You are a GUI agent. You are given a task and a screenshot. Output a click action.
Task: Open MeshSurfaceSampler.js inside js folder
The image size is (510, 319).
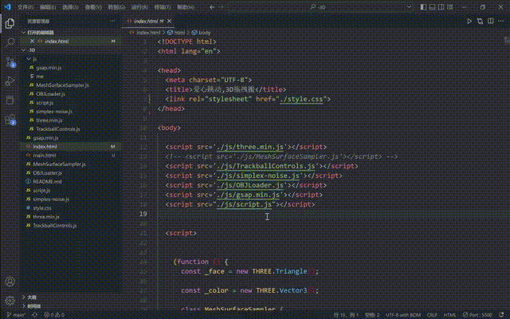pos(62,85)
